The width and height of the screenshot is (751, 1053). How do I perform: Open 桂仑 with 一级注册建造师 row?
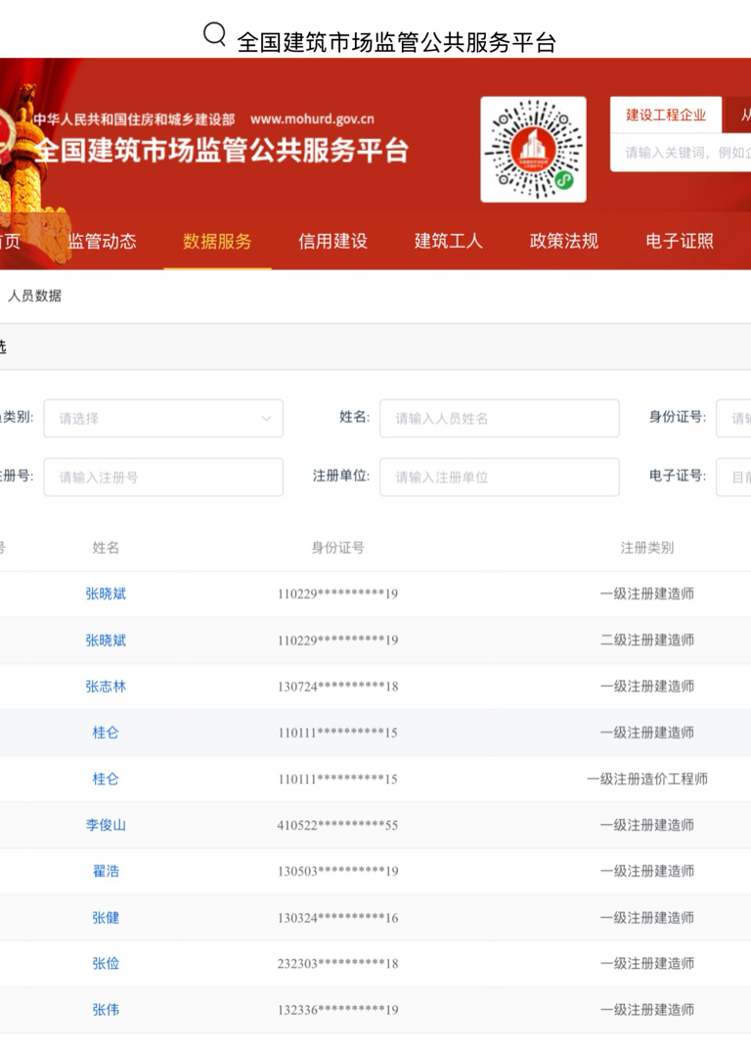pos(106,733)
